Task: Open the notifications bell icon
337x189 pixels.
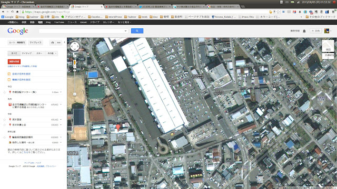Action: pos(304,31)
